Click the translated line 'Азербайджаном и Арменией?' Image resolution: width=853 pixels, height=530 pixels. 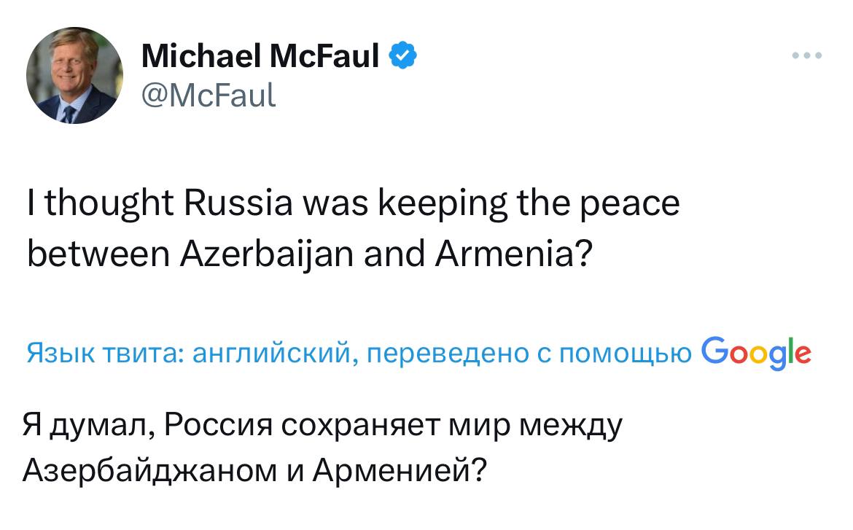pyautogui.click(x=254, y=470)
